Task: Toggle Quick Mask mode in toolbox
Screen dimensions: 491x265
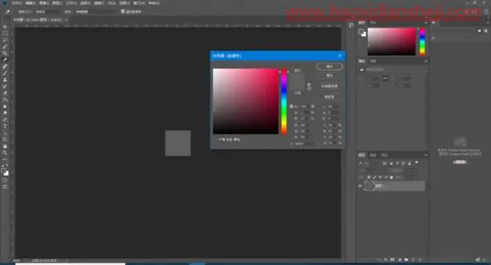Action: click(5, 181)
